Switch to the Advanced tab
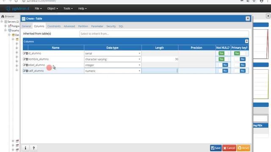 pos(69,26)
